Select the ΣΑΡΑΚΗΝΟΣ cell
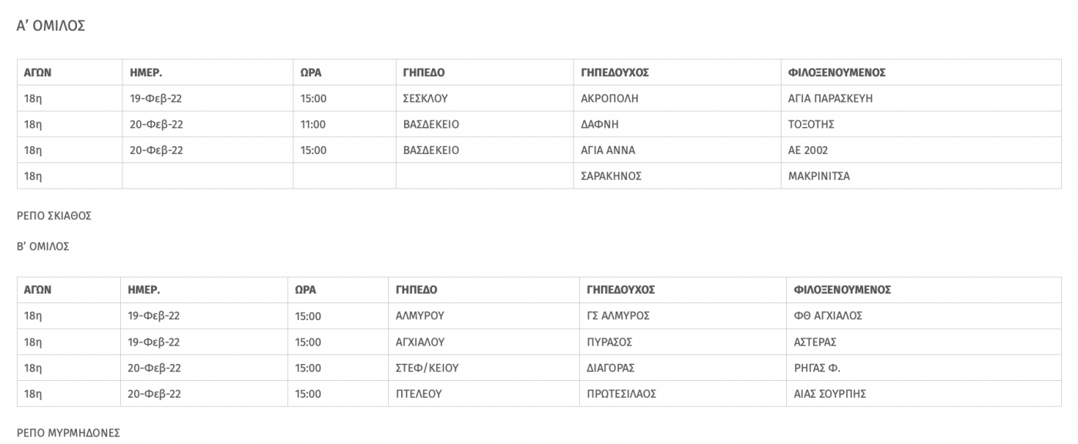This screenshot has height=444, width=1078. (x=677, y=176)
